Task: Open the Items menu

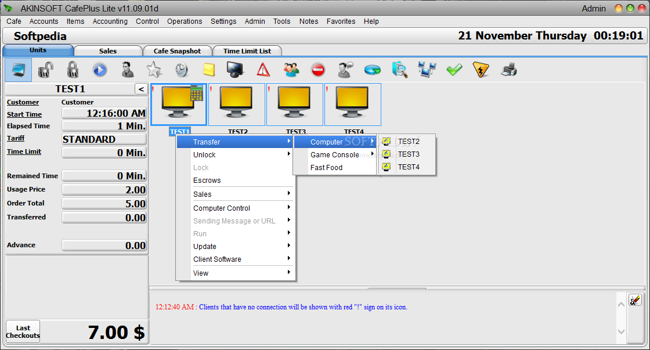Action: [75, 21]
